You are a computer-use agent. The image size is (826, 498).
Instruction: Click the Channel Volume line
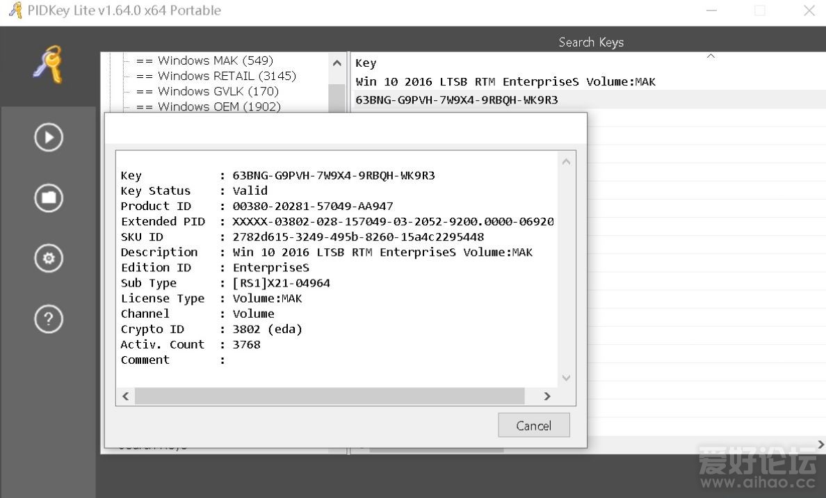coord(197,314)
